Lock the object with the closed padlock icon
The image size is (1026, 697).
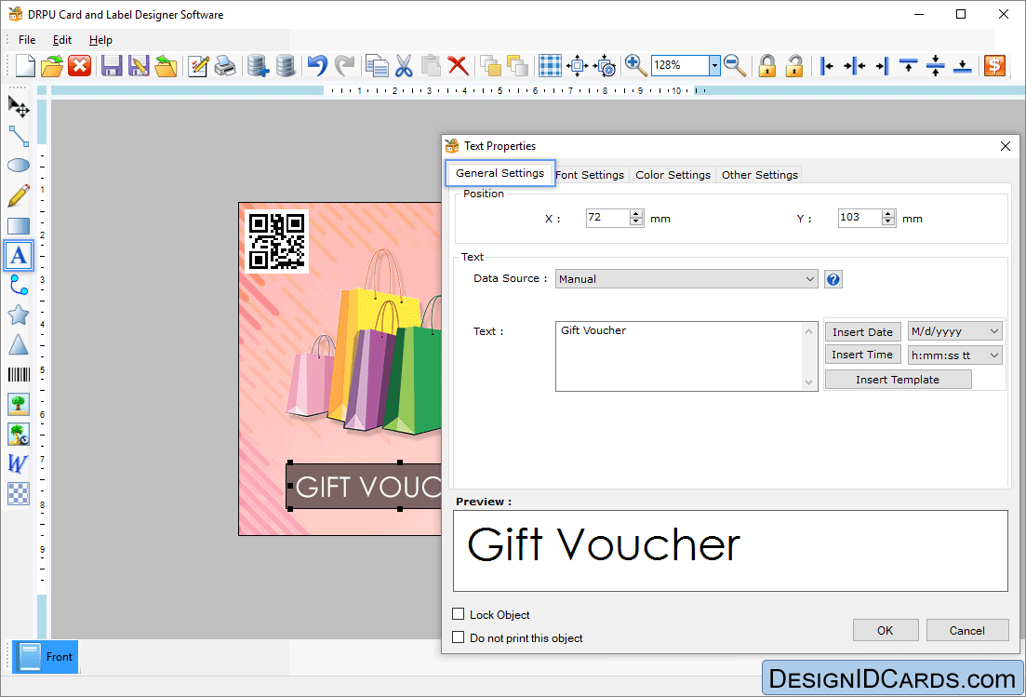[x=766, y=65]
